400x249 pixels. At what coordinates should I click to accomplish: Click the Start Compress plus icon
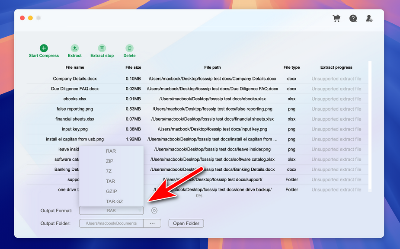44,48
